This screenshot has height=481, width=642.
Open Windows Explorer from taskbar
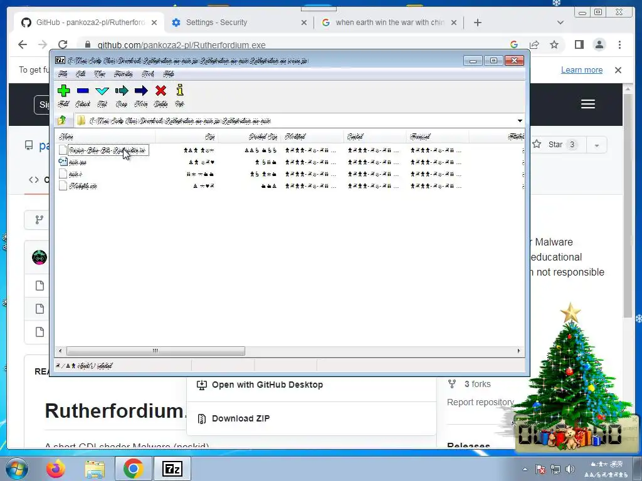point(95,469)
